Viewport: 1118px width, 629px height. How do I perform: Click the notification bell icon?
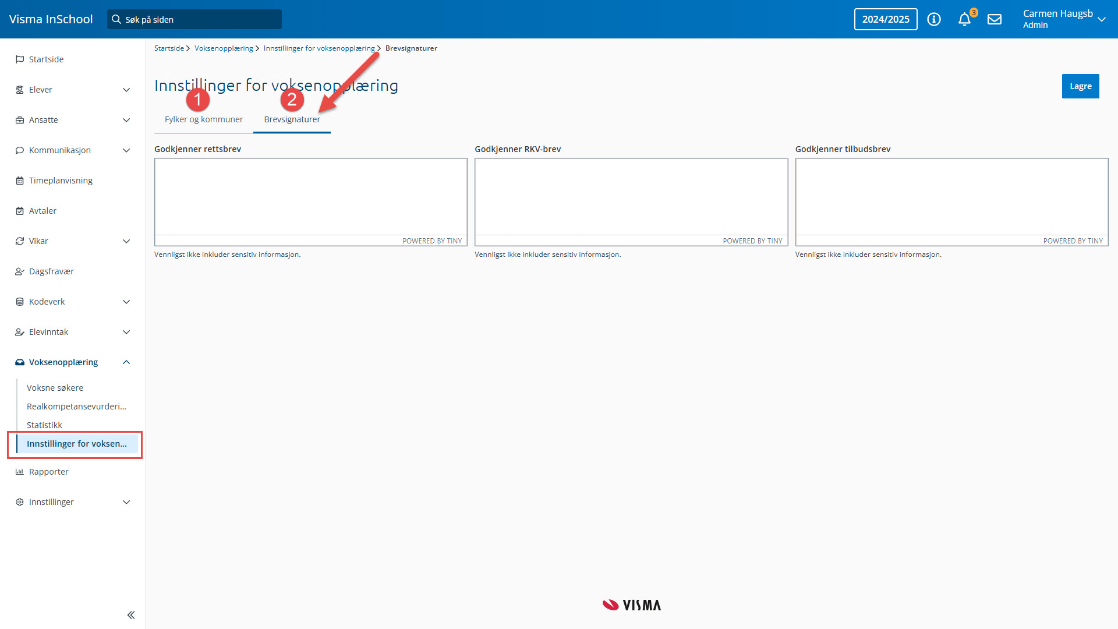pyautogui.click(x=964, y=19)
